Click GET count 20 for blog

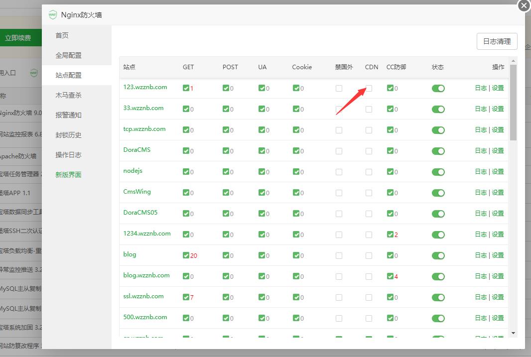[194, 256]
